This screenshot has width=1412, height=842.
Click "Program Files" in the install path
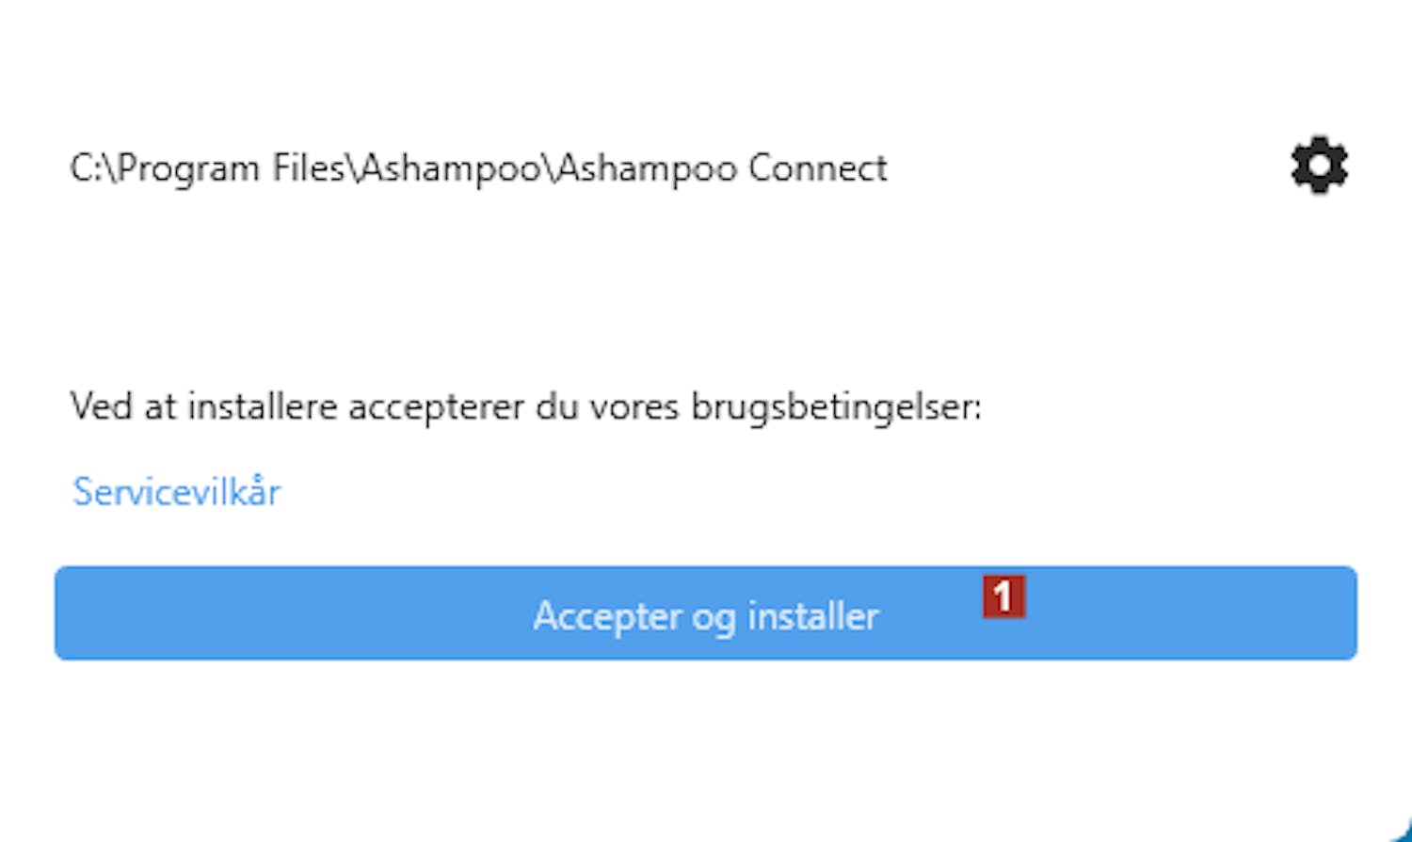pos(232,168)
